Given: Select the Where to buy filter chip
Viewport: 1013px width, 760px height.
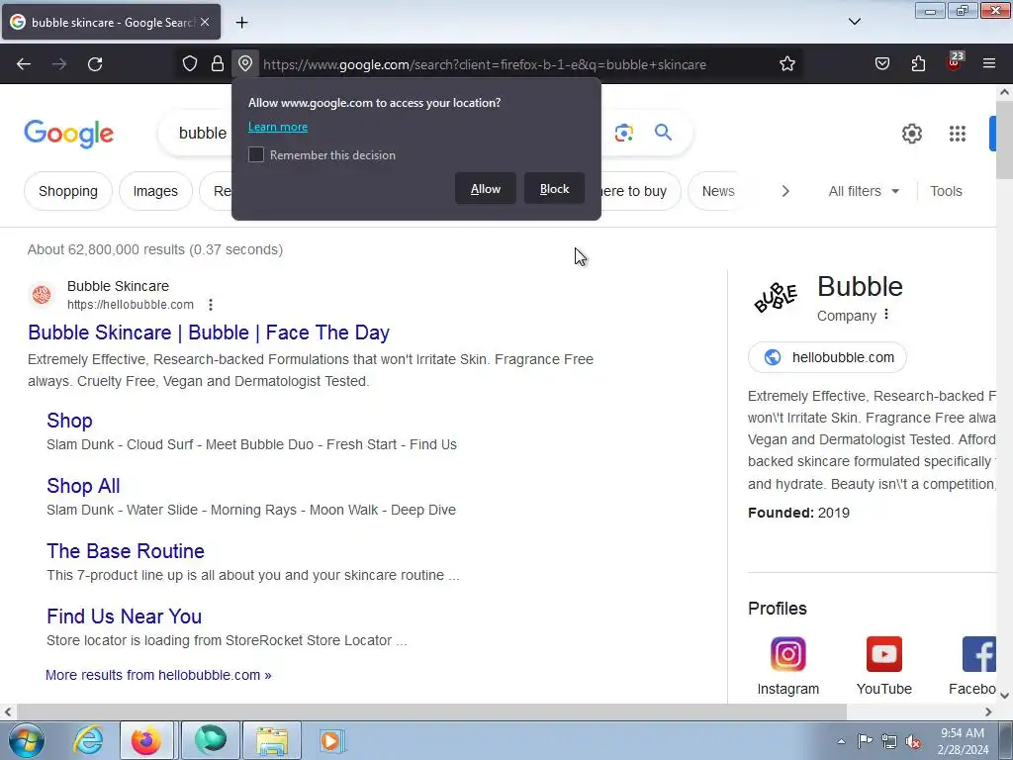Looking at the screenshot, I should coord(641,191).
